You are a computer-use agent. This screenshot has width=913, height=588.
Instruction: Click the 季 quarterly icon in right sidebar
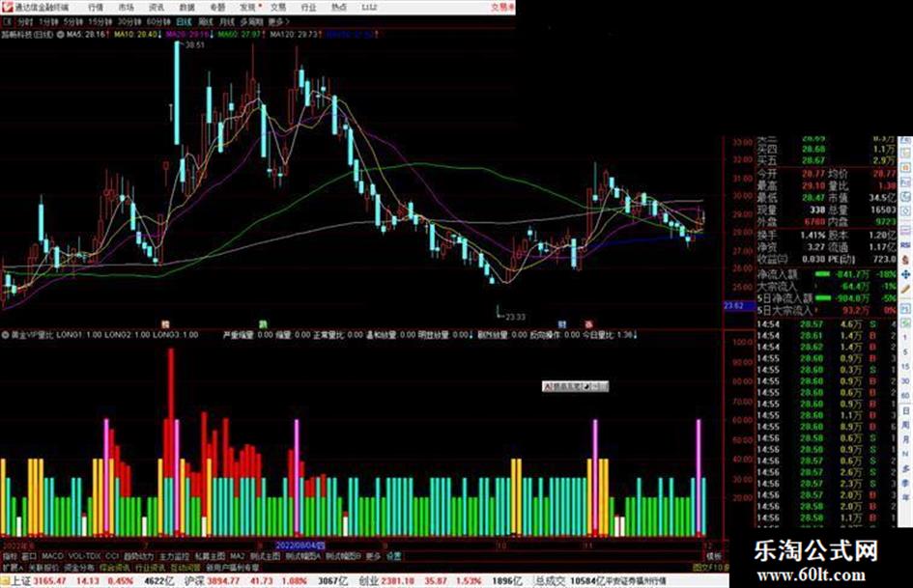coord(905,483)
